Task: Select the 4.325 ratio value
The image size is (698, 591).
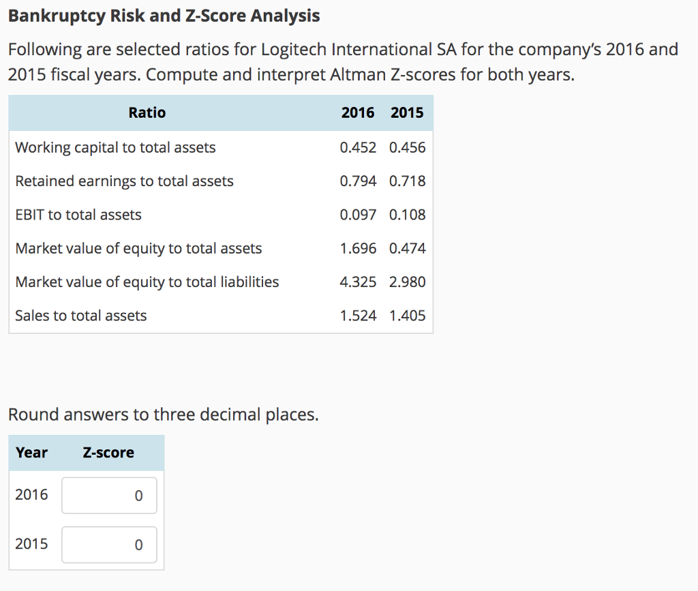Action: tap(358, 282)
